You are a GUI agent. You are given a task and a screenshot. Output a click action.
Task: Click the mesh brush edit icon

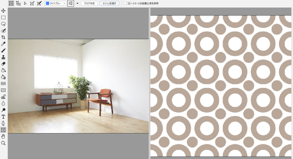point(39,3)
